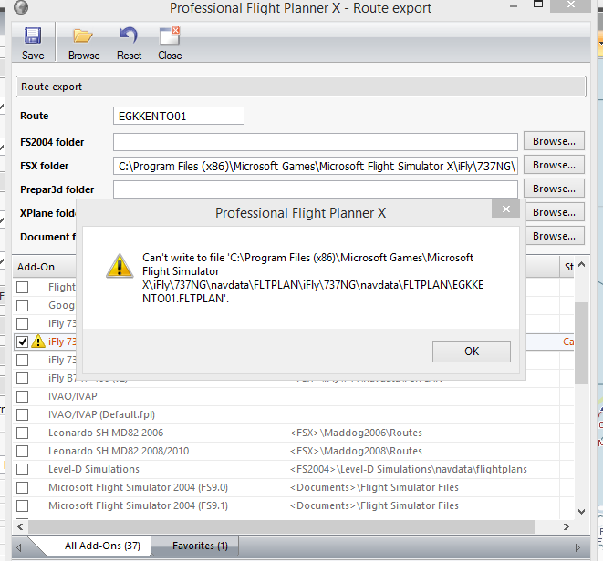The image size is (603, 561).
Task: Click the tab strip right arrow
Action: coord(577,547)
